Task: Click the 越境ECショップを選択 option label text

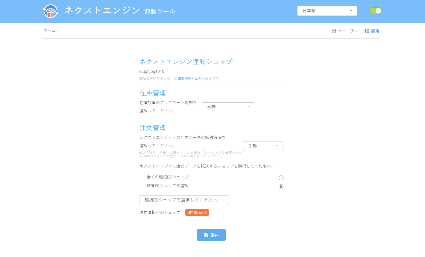Action: [168, 186]
